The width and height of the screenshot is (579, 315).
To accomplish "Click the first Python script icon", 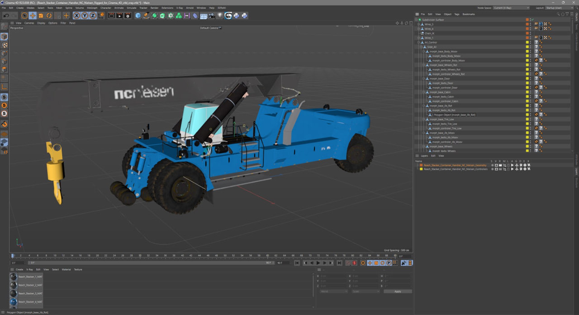I will coord(236,16).
